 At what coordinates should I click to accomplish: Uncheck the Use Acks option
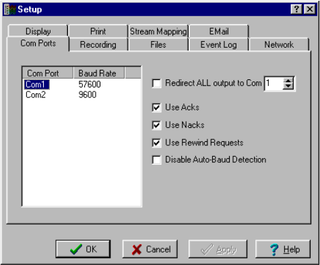pyautogui.click(x=156, y=108)
